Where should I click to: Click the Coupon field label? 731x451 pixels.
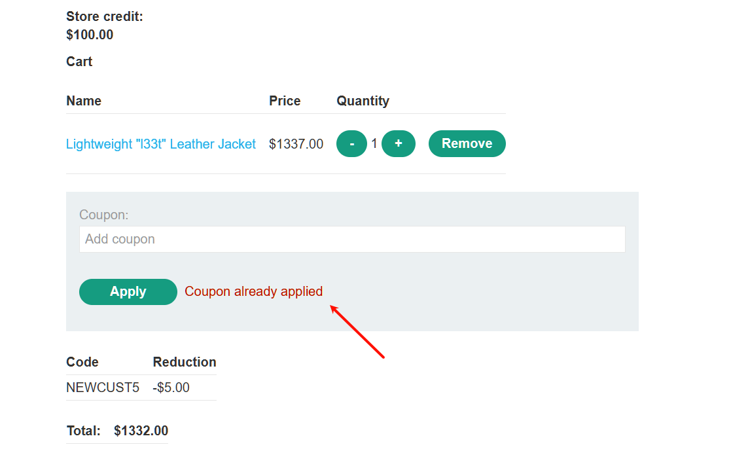[104, 215]
